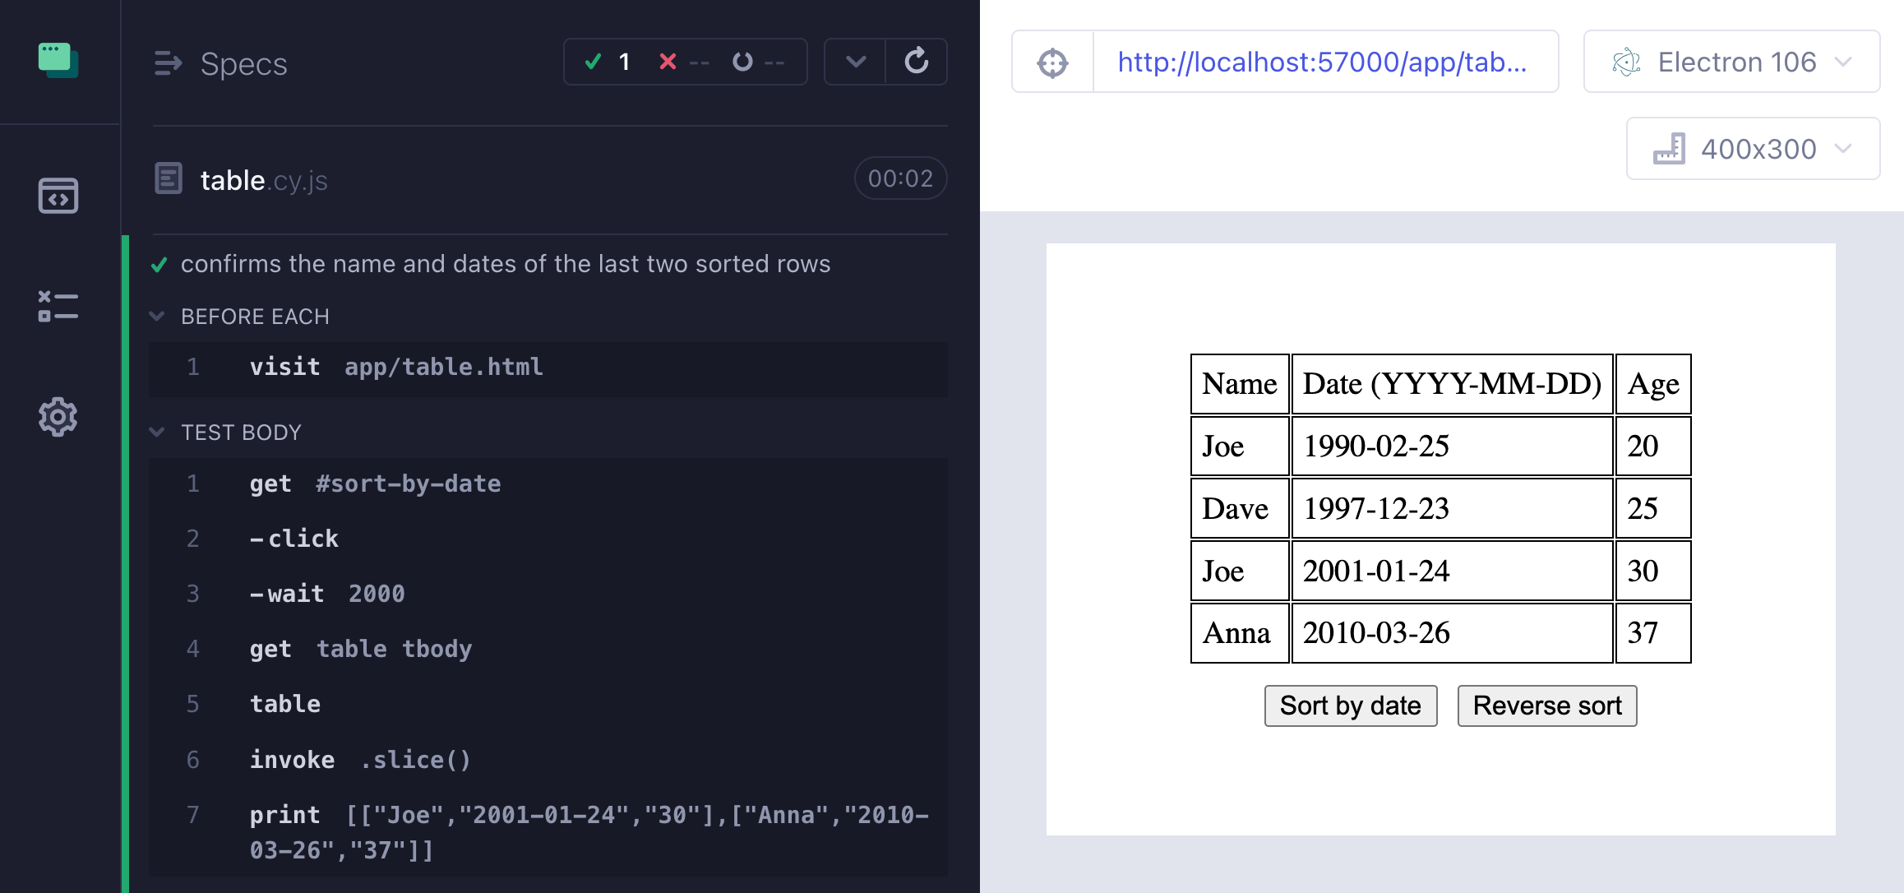The height and width of the screenshot is (893, 1904).
Task: Click the target/crosshair URL bar icon
Action: pyautogui.click(x=1049, y=62)
